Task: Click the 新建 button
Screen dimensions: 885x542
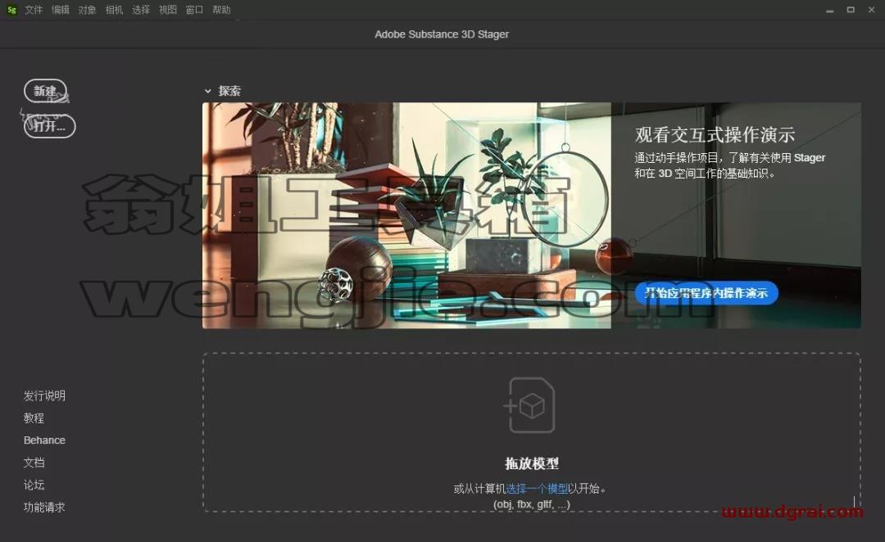Action: (45, 91)
